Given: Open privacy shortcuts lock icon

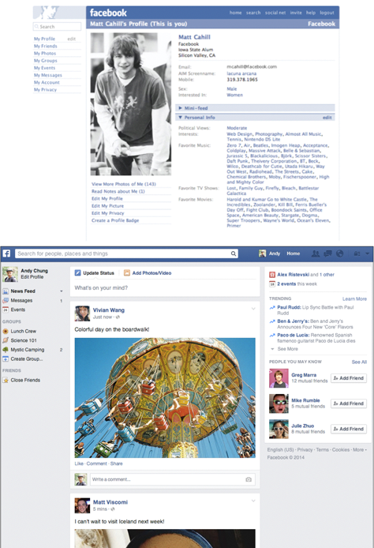Looking at the screenshot, I should pyautogui.click(x=357, y=253).
